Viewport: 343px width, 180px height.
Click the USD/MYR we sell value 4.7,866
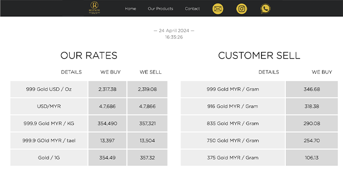[147, 106]
